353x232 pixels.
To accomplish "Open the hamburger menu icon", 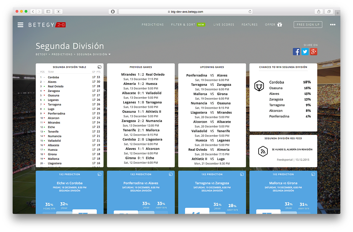I will coord(20,25).
